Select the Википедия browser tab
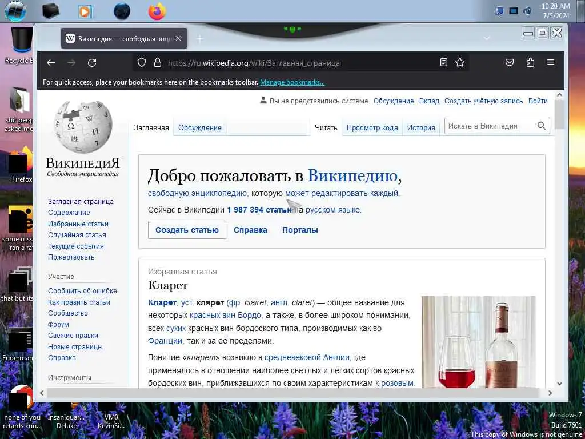The width and height of the screenshot is (585, 439). tap(124, 38)
